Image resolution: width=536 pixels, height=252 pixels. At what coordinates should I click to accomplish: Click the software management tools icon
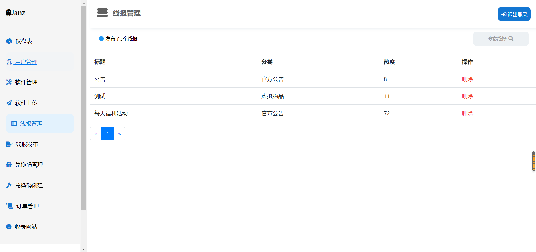(x=9, y=82)
